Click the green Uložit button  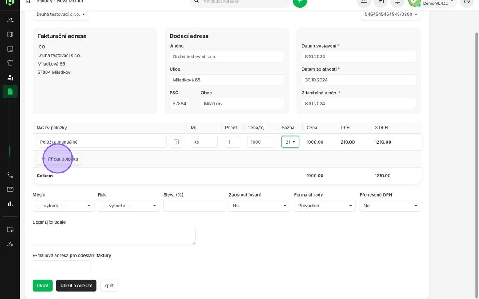(x=42, y=286)
